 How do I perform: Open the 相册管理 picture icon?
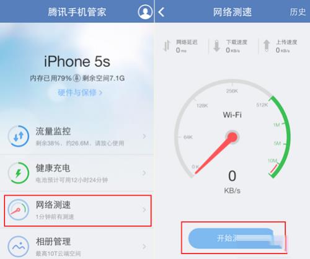pos(19,247)
